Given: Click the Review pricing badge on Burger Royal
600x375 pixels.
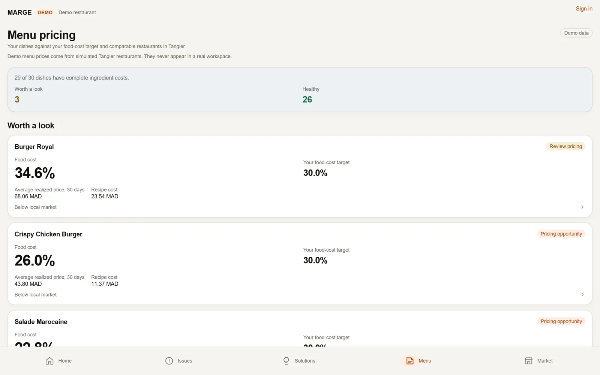Looking at the screenshot, I should click(x=565, y=146).
